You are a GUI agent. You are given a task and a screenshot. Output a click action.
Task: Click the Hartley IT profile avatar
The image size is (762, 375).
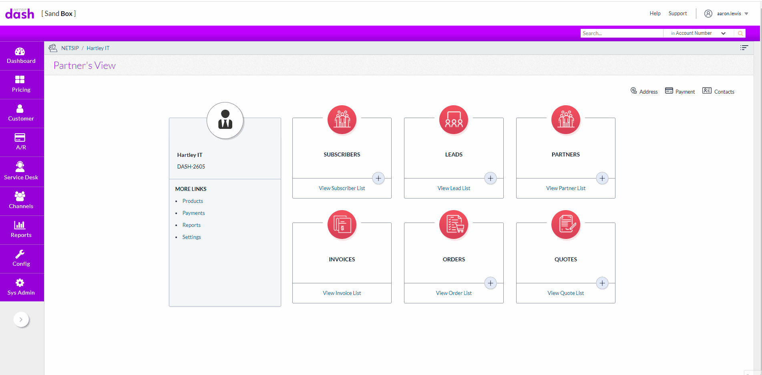point(225,120)
